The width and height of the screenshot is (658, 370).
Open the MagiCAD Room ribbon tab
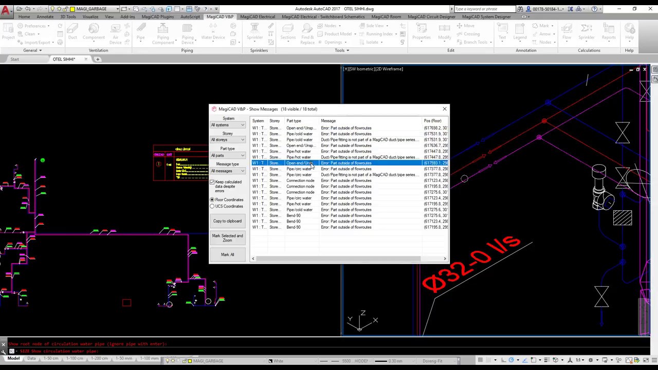(386, 16)
